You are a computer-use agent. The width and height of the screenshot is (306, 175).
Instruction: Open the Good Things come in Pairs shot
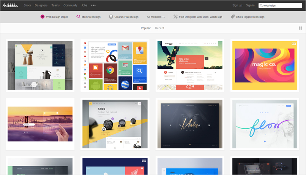(x=40, y=65)
